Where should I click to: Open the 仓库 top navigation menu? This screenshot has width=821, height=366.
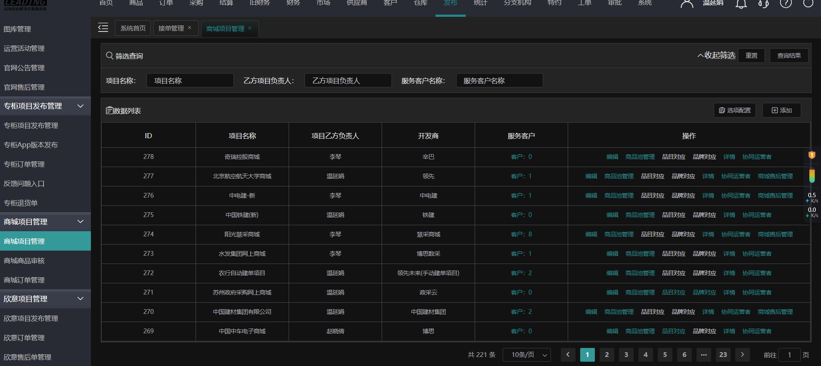tap(420, 3)
